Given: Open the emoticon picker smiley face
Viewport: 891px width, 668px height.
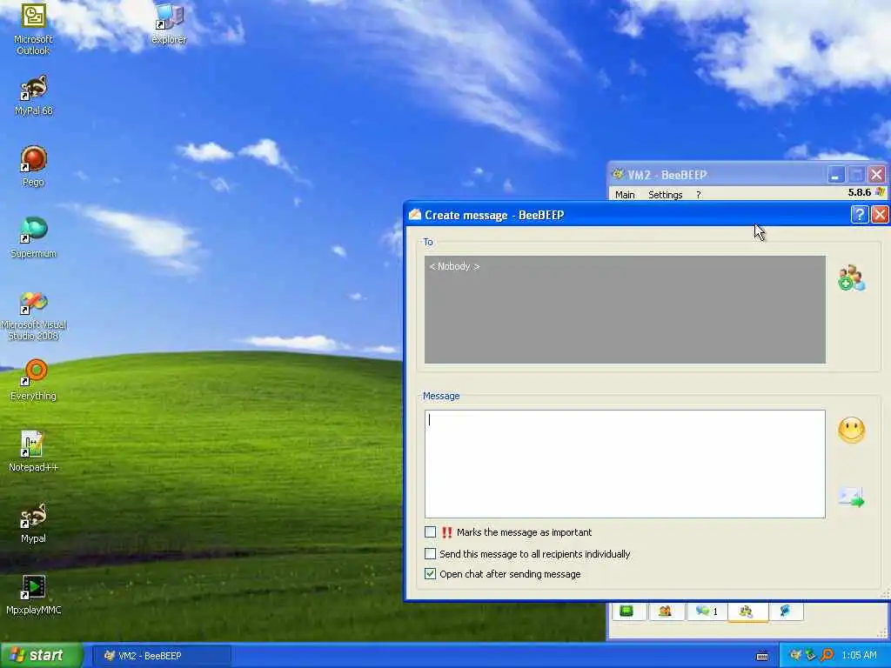Looking at the screenshot, I should click(851, 431).
